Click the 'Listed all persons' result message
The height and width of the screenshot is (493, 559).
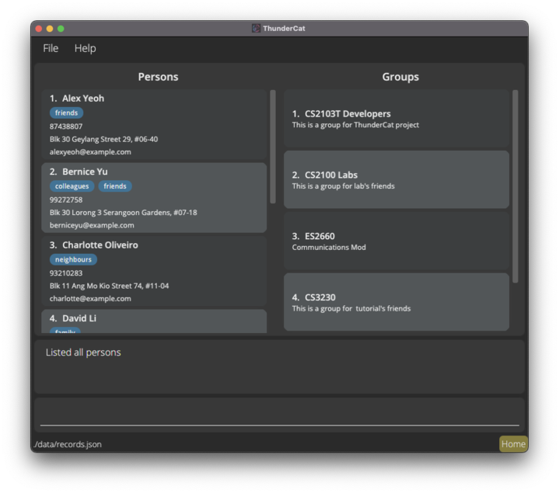coord(83,352)
